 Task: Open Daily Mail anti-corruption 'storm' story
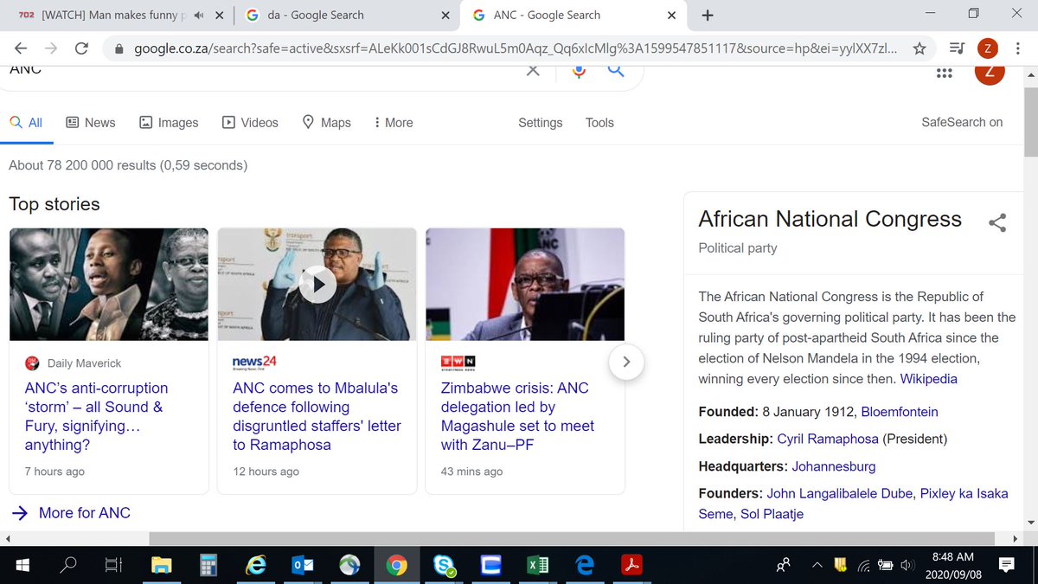click(96, 417)
